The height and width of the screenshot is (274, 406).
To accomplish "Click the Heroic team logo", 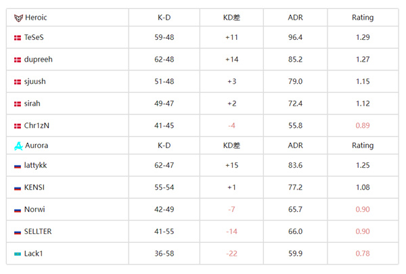I will [18, 18].
